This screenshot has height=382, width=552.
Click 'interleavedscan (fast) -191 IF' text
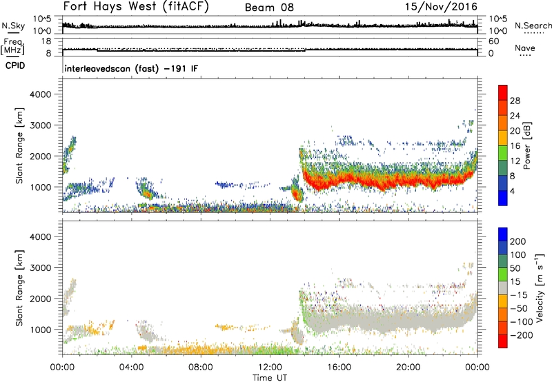[131, 68]
